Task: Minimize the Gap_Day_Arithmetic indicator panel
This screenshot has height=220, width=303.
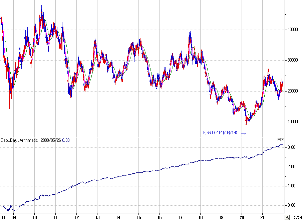Action: [279, 139]
